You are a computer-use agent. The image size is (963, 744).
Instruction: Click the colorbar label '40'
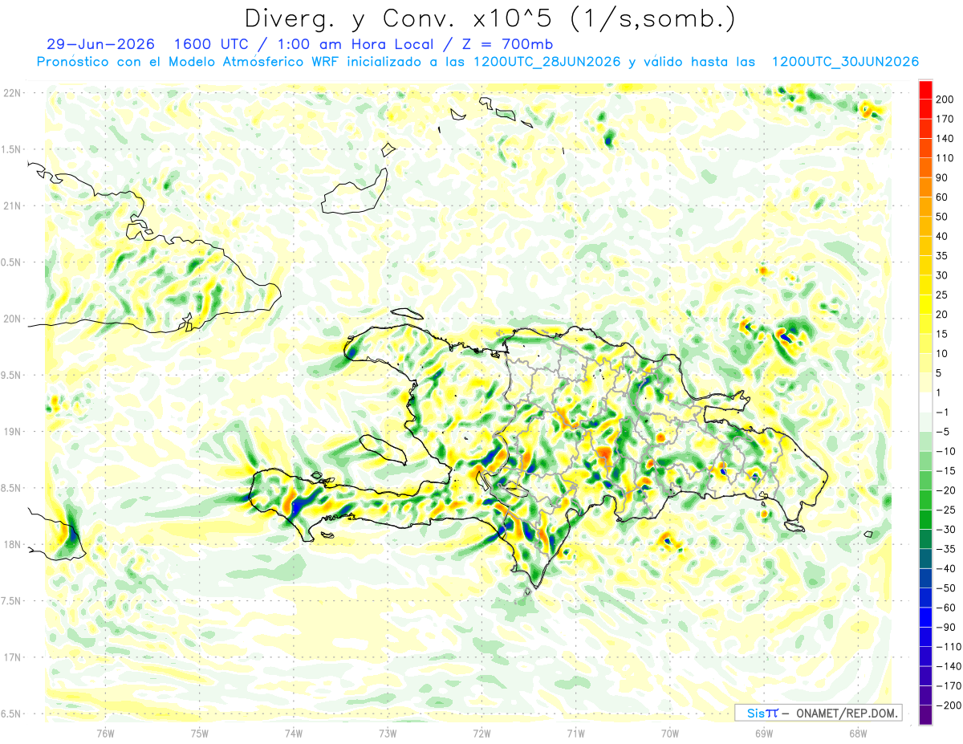pyautogui.click(x=943, y=236)
